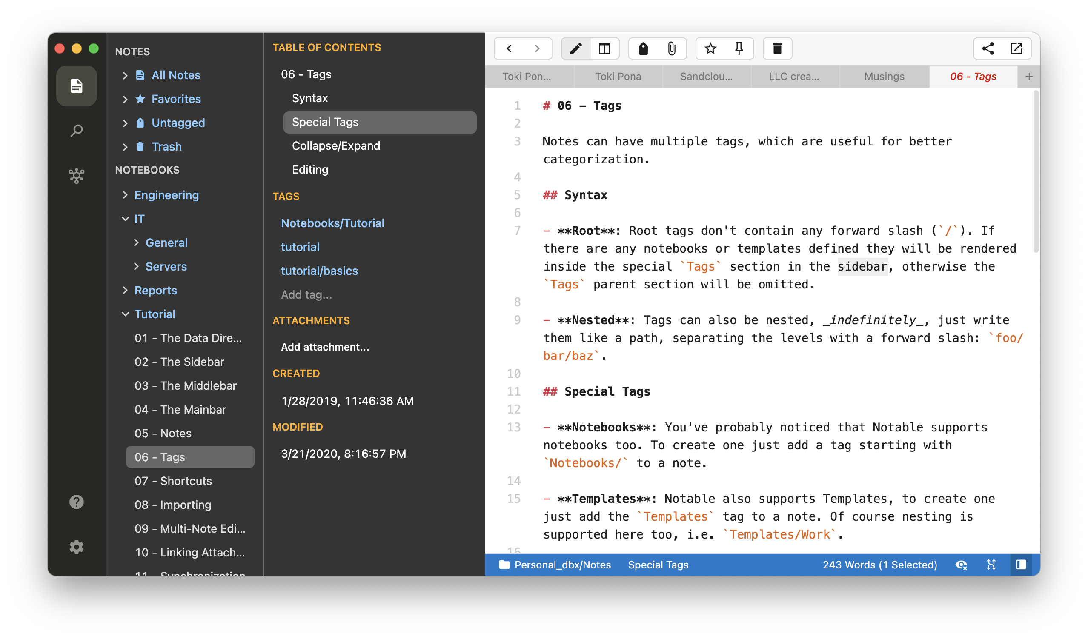Collapse the Tutorial notebook

pos(125,314)
